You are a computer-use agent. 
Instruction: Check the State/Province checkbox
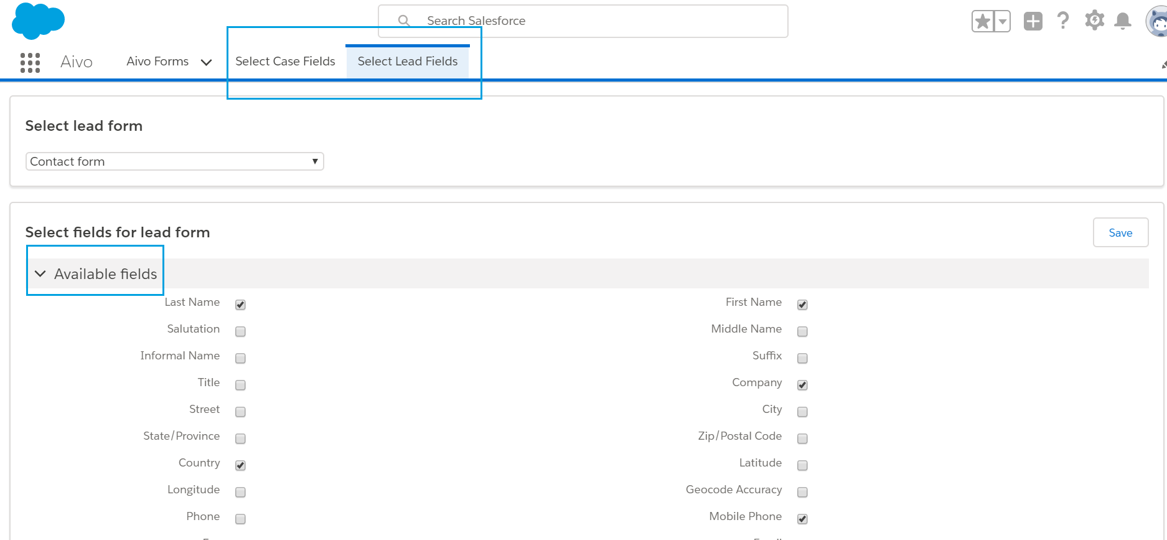240,438
